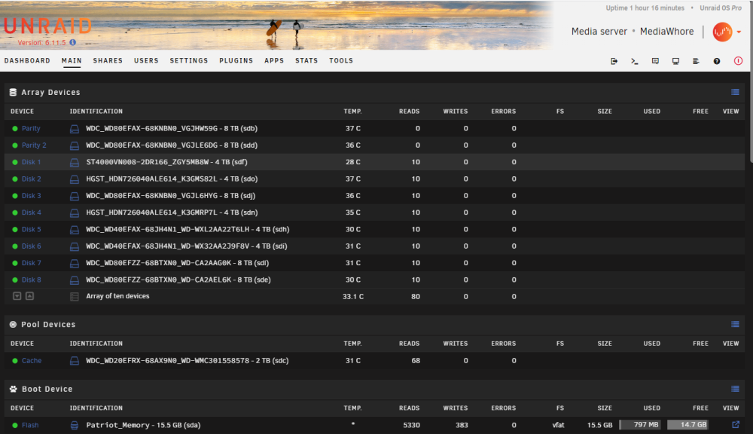Toggle Array Devices list view icon
This screenshot has height=434, width=753.
pos(735,92)
